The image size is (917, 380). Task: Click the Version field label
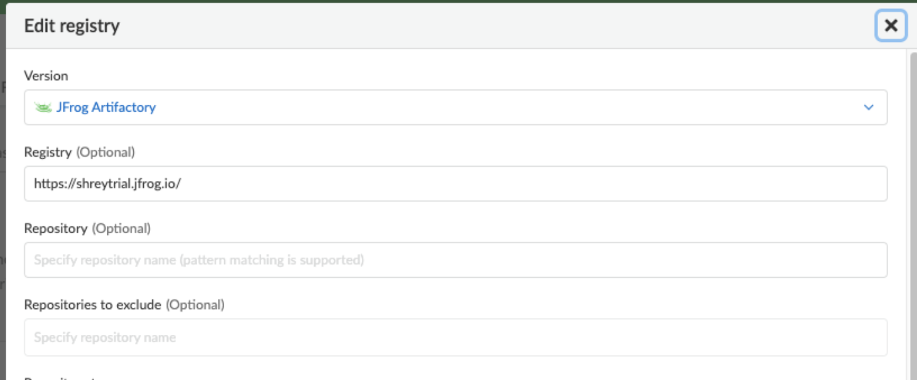[x=46, y=76]
